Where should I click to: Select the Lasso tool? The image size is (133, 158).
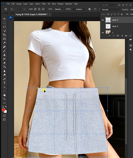4,27
